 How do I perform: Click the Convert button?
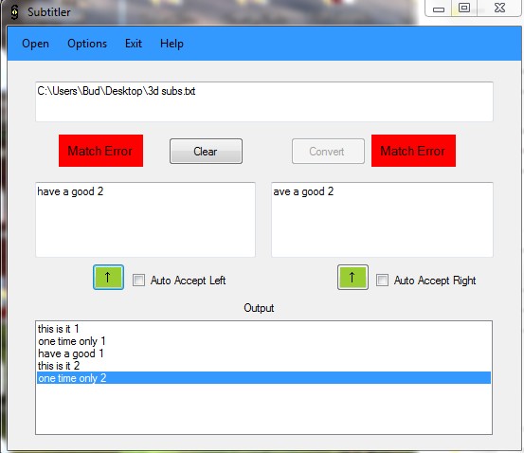pos(328,151)
